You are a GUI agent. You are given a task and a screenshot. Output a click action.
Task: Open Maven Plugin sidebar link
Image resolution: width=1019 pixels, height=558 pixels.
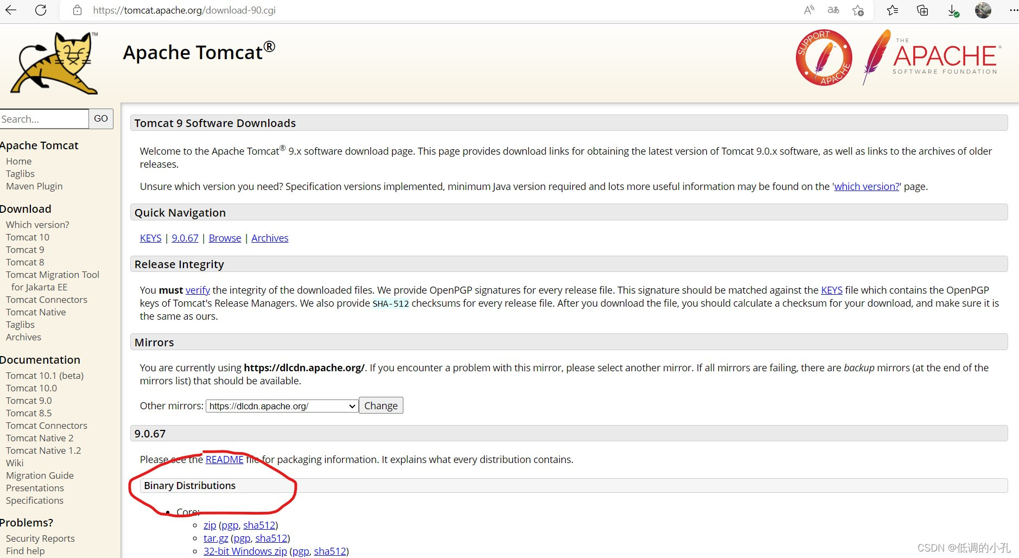(34, 186)
